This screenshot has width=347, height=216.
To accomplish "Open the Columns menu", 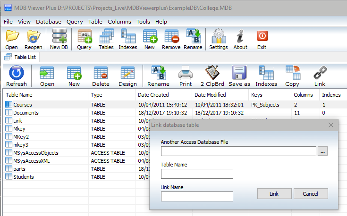I will (x=119, y=22).
